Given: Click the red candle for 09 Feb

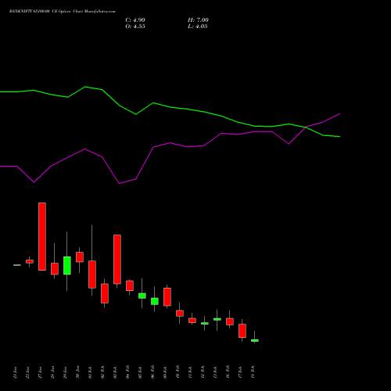Looking at the screenshot, I should 167,297.
